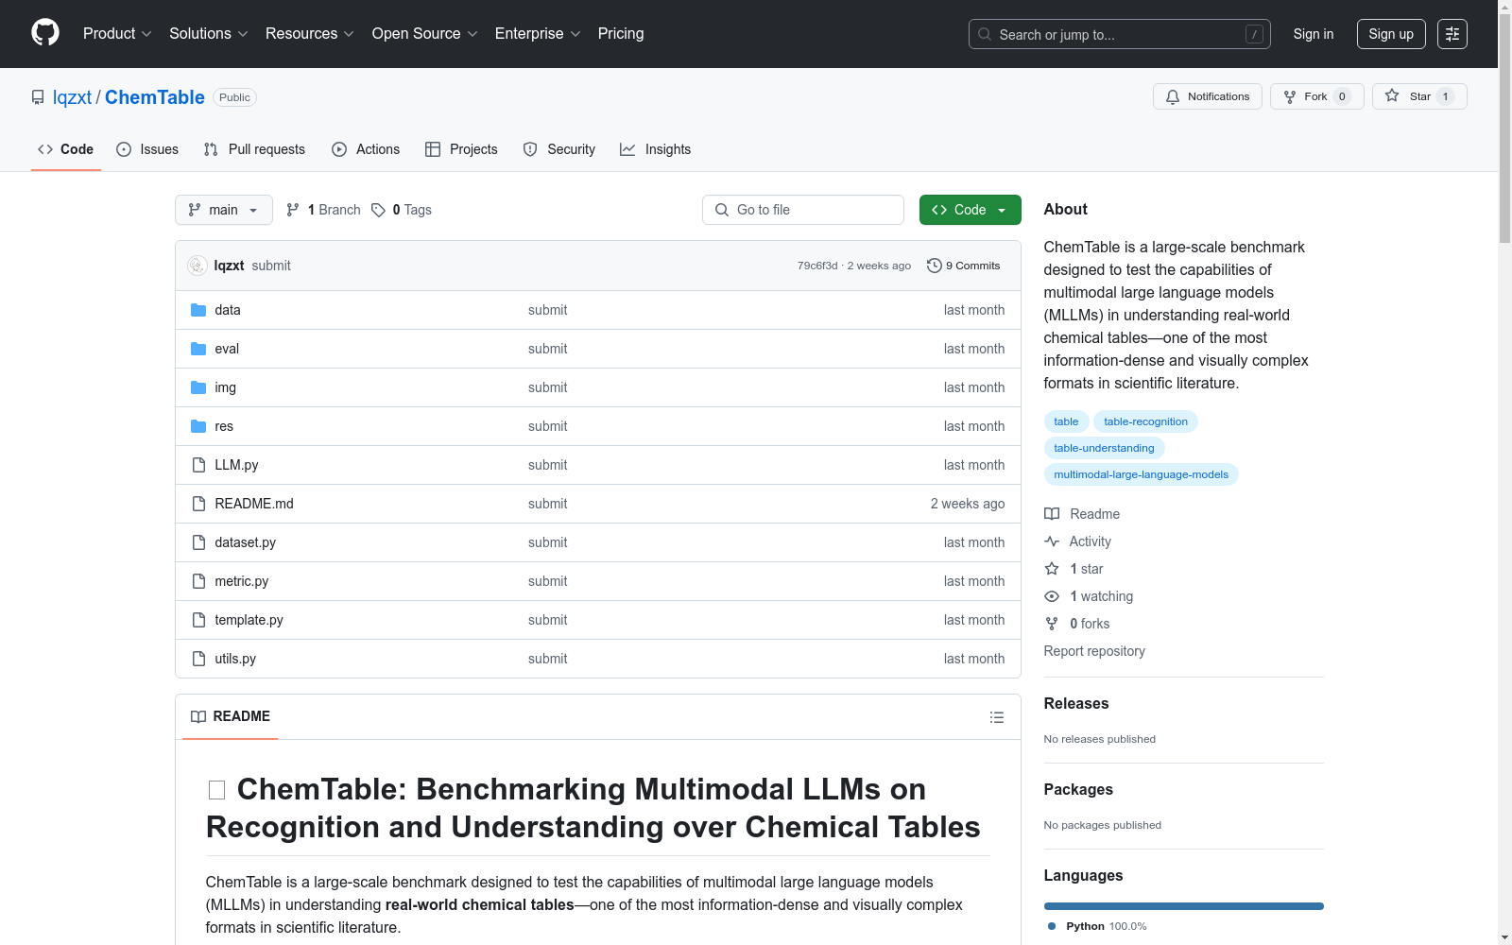The image size is (1512, 945).
Task: Select the Code repository tab
Action: [66, 149]
